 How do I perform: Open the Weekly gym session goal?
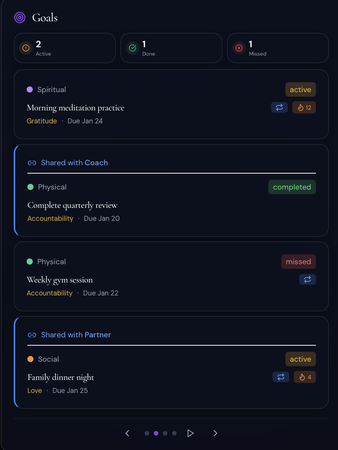pos(60,280)
